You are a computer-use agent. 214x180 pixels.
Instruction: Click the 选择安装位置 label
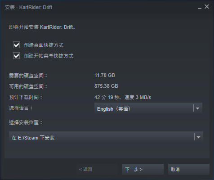[26, 122]
